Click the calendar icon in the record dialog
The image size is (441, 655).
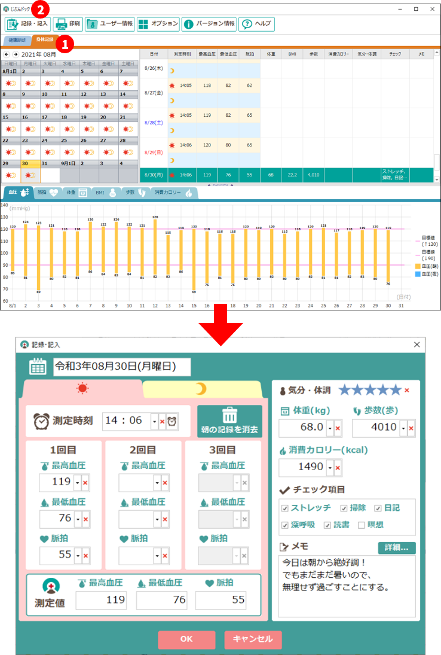pyautogui.click(x=38, y=367)
